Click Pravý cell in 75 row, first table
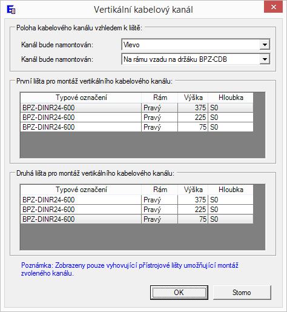This screenshot has height=312, width=287. [x=159, y=127]
